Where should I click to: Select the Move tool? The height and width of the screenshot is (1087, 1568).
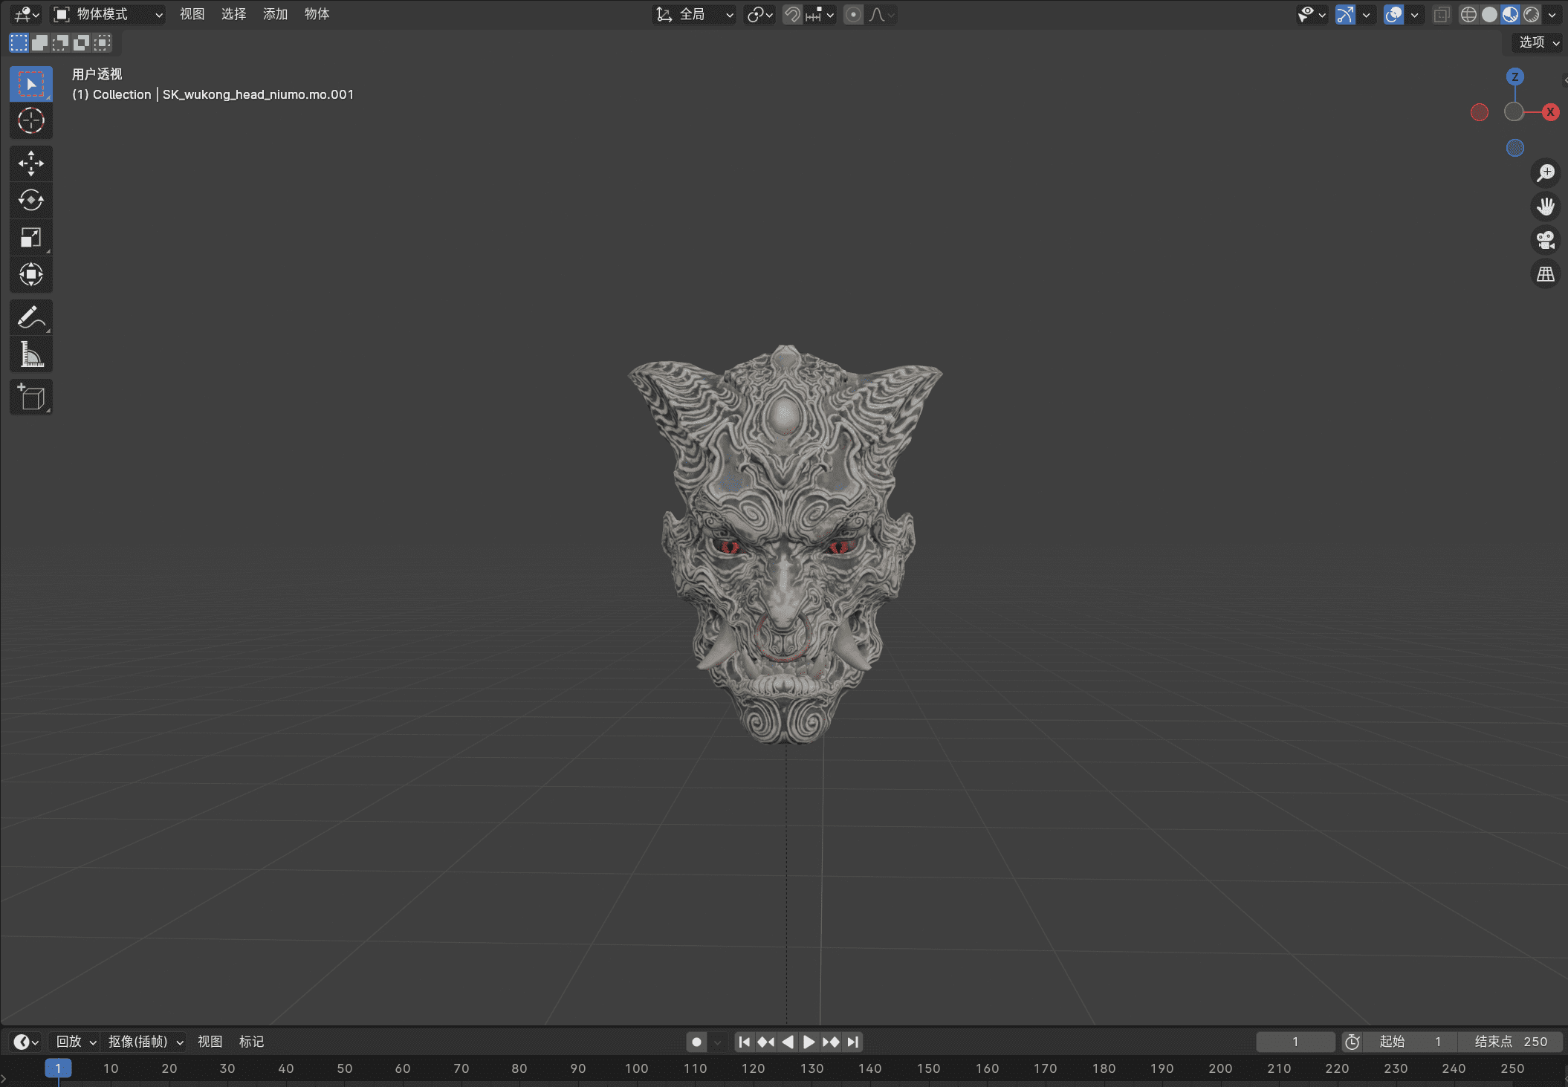coord(31,163)
